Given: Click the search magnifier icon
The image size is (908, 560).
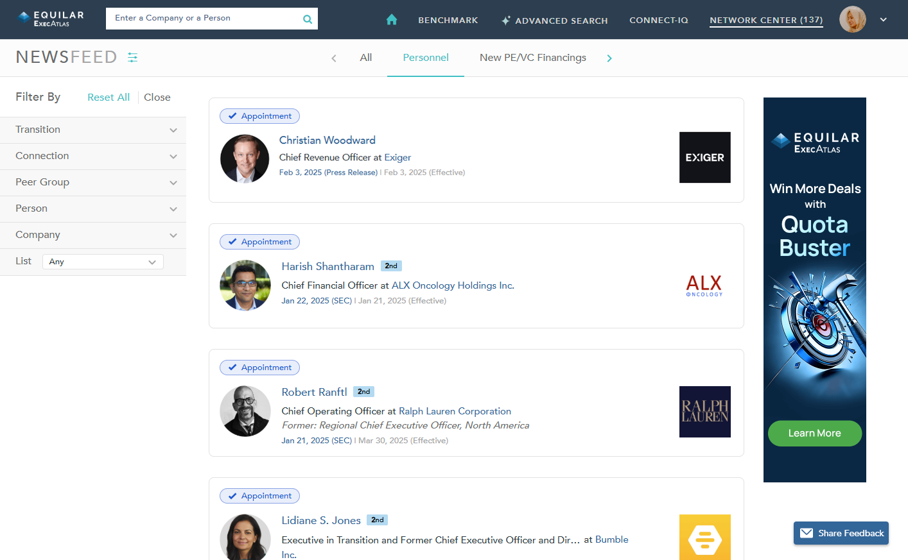Looking at the screenshot, I should [x=308, y=19].
